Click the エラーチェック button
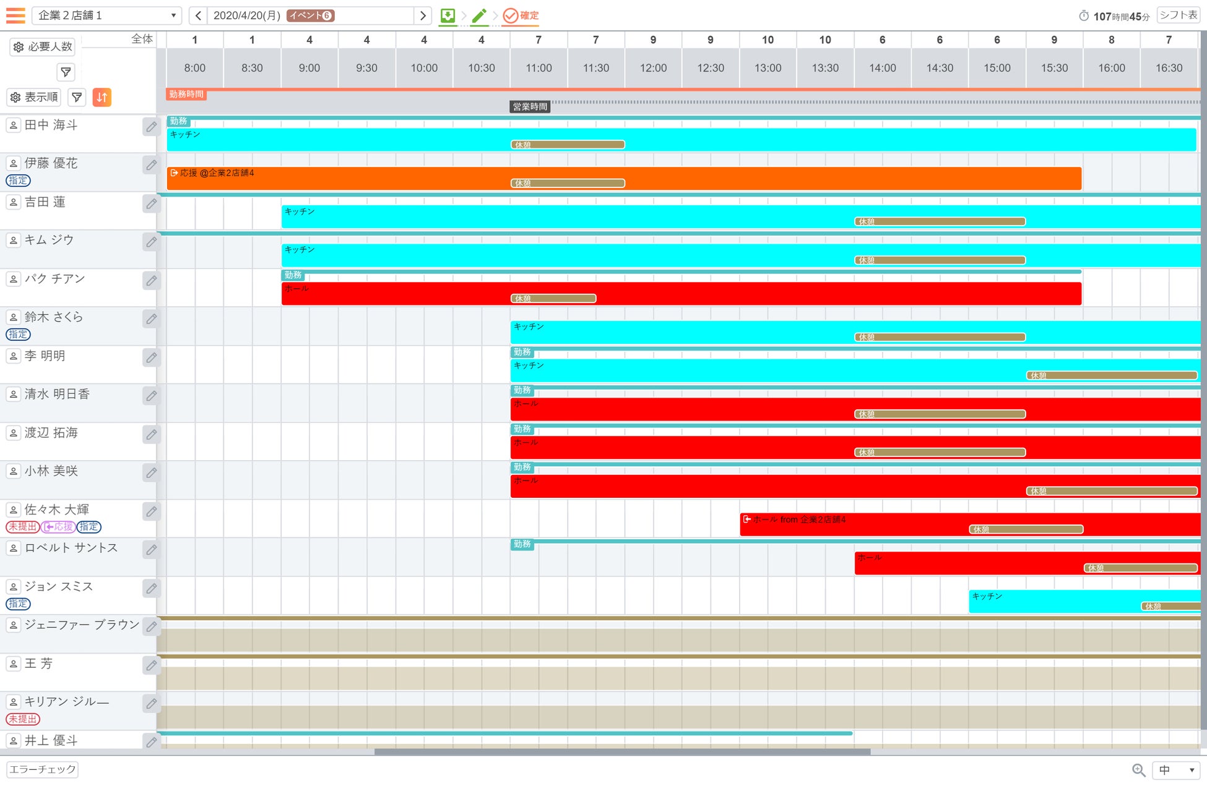 pos(42,769)
